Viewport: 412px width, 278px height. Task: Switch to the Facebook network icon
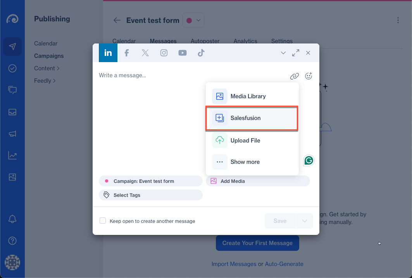(x=126, y=53)
